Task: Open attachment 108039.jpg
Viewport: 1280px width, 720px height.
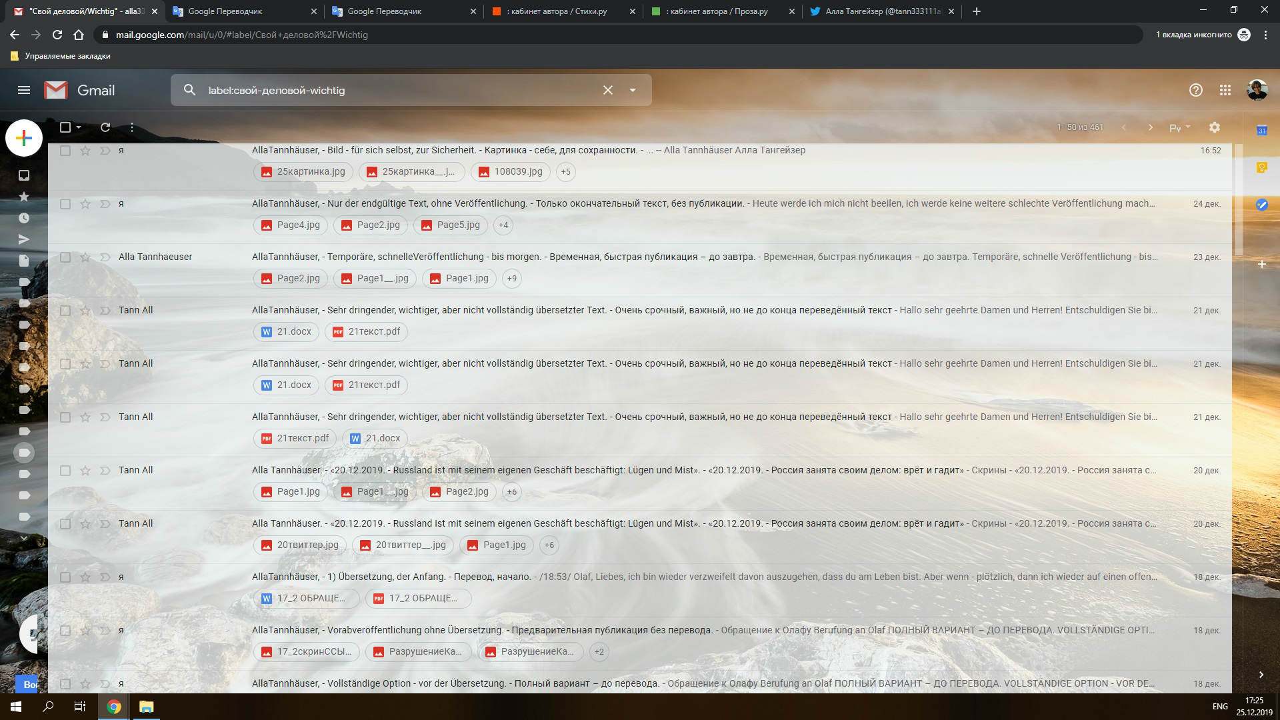Action: point(511,172)
